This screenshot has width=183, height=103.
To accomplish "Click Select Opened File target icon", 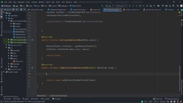I will coord(13,9).
